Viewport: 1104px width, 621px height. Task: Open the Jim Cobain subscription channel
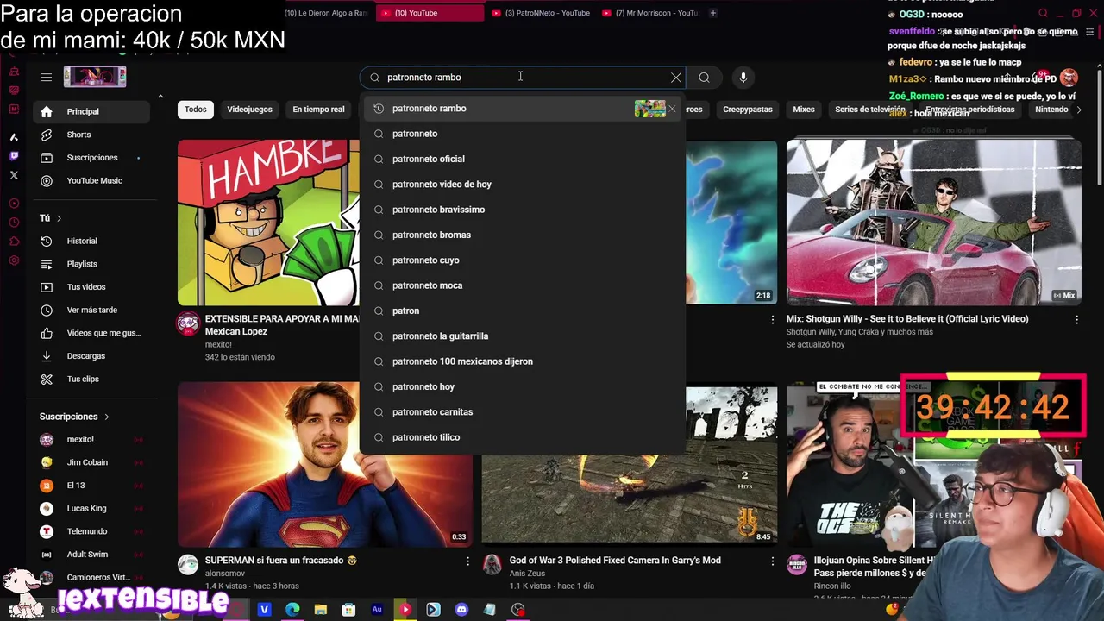(91, 462)
